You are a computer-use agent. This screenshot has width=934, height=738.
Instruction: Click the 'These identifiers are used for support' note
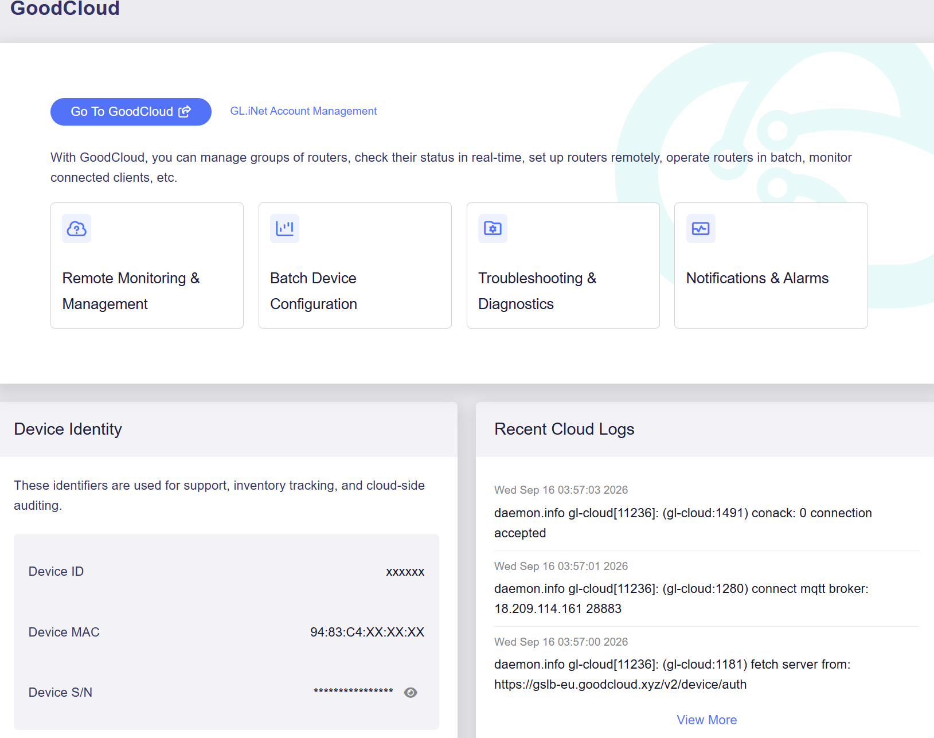[x=219, y=495]
